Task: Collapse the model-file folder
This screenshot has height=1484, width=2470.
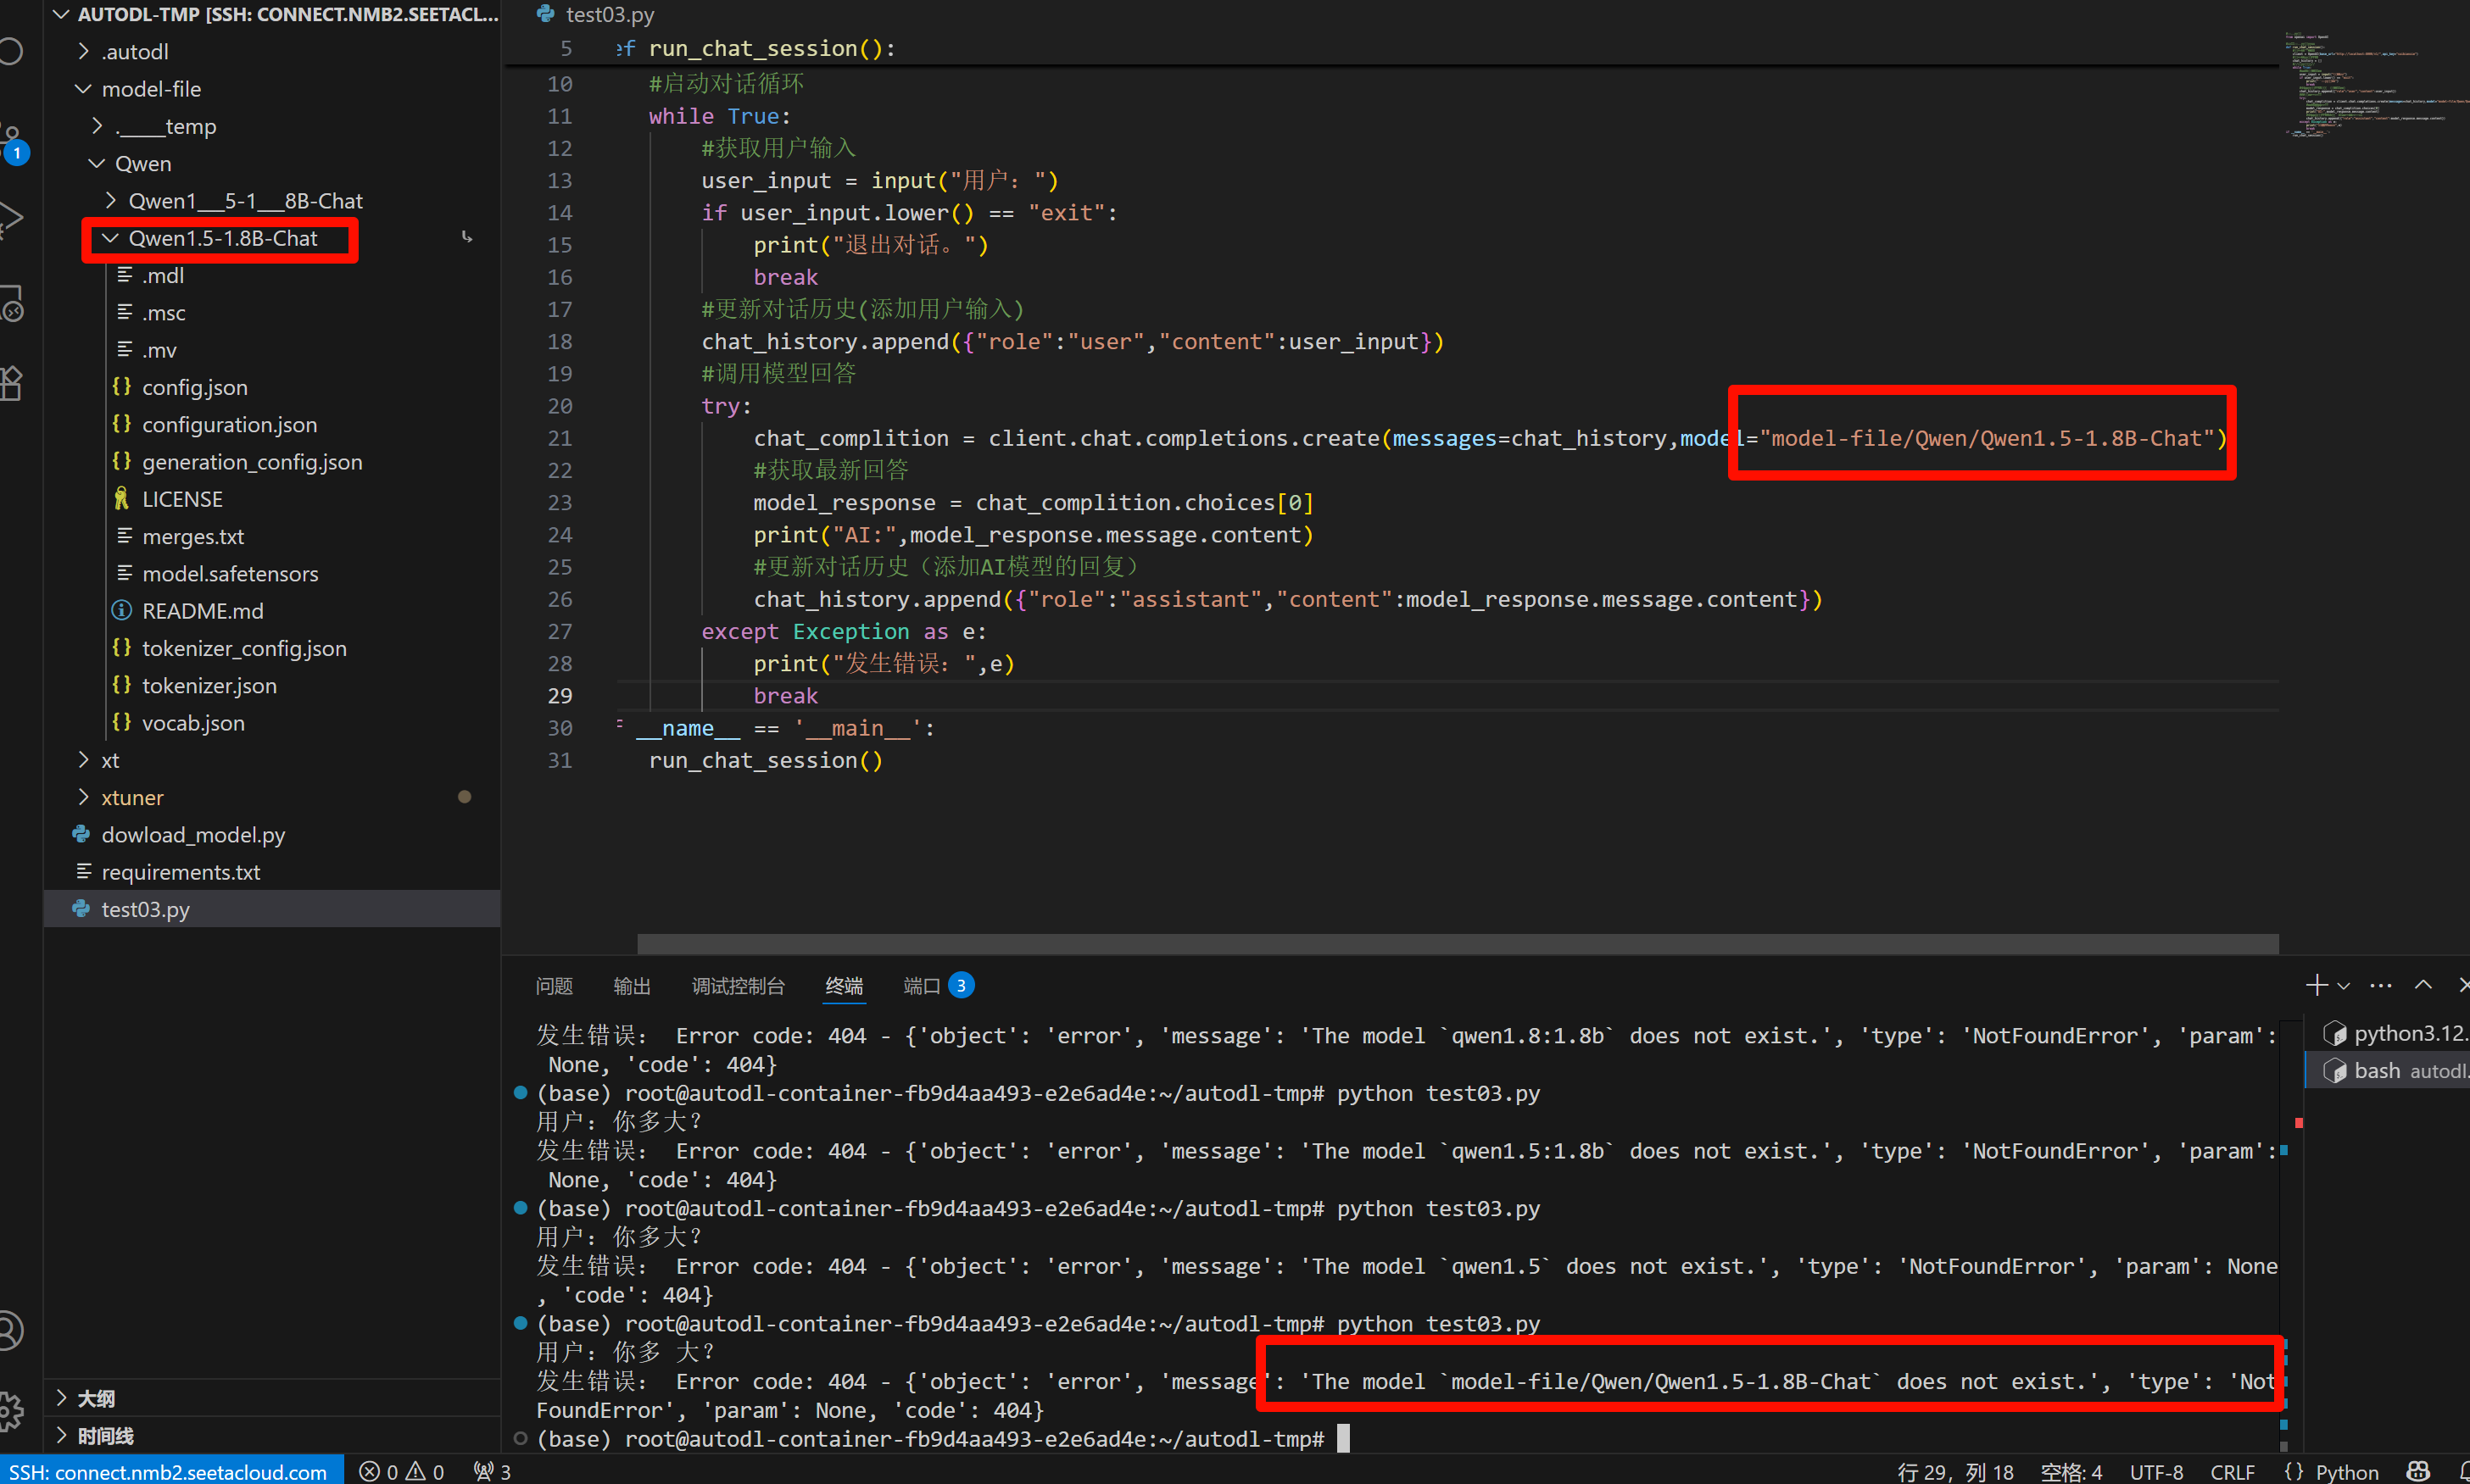Action: (x=272, y=89)
